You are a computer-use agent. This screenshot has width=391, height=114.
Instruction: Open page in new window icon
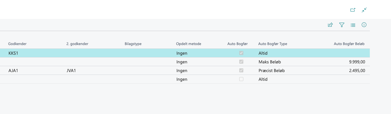353,10
